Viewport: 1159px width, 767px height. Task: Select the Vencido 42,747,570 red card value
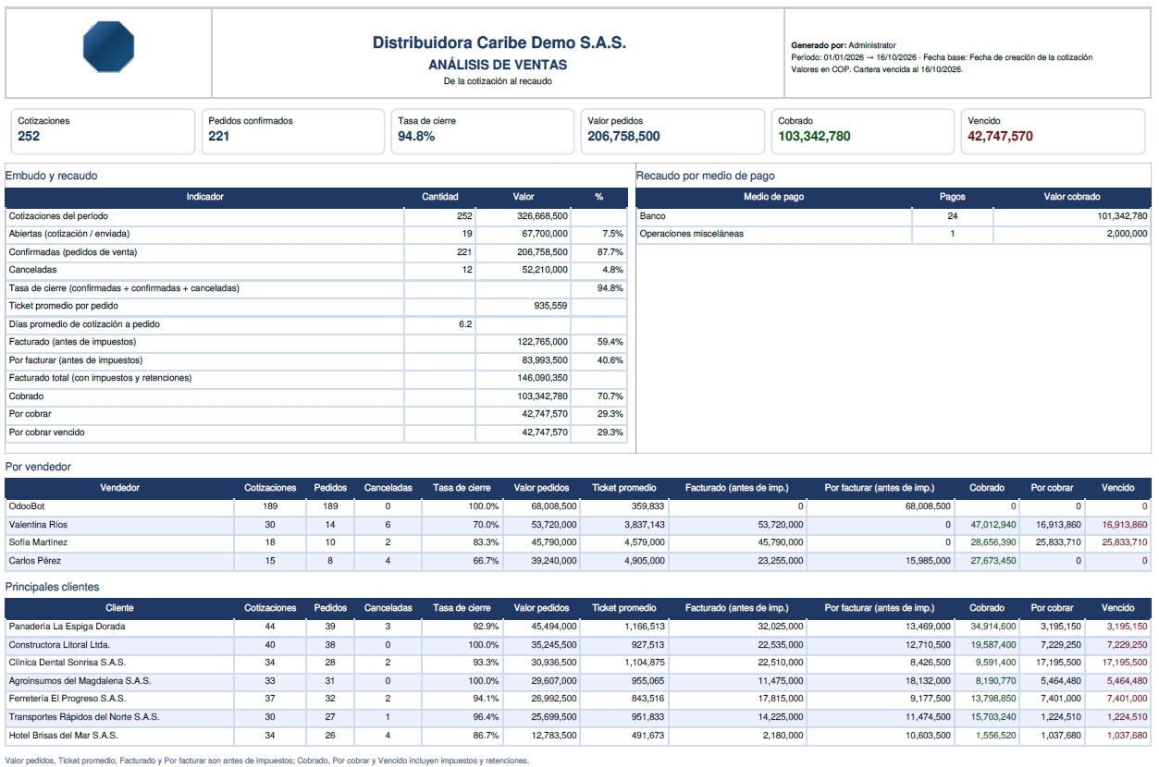pyautogui.click(x=1000, y=137)
